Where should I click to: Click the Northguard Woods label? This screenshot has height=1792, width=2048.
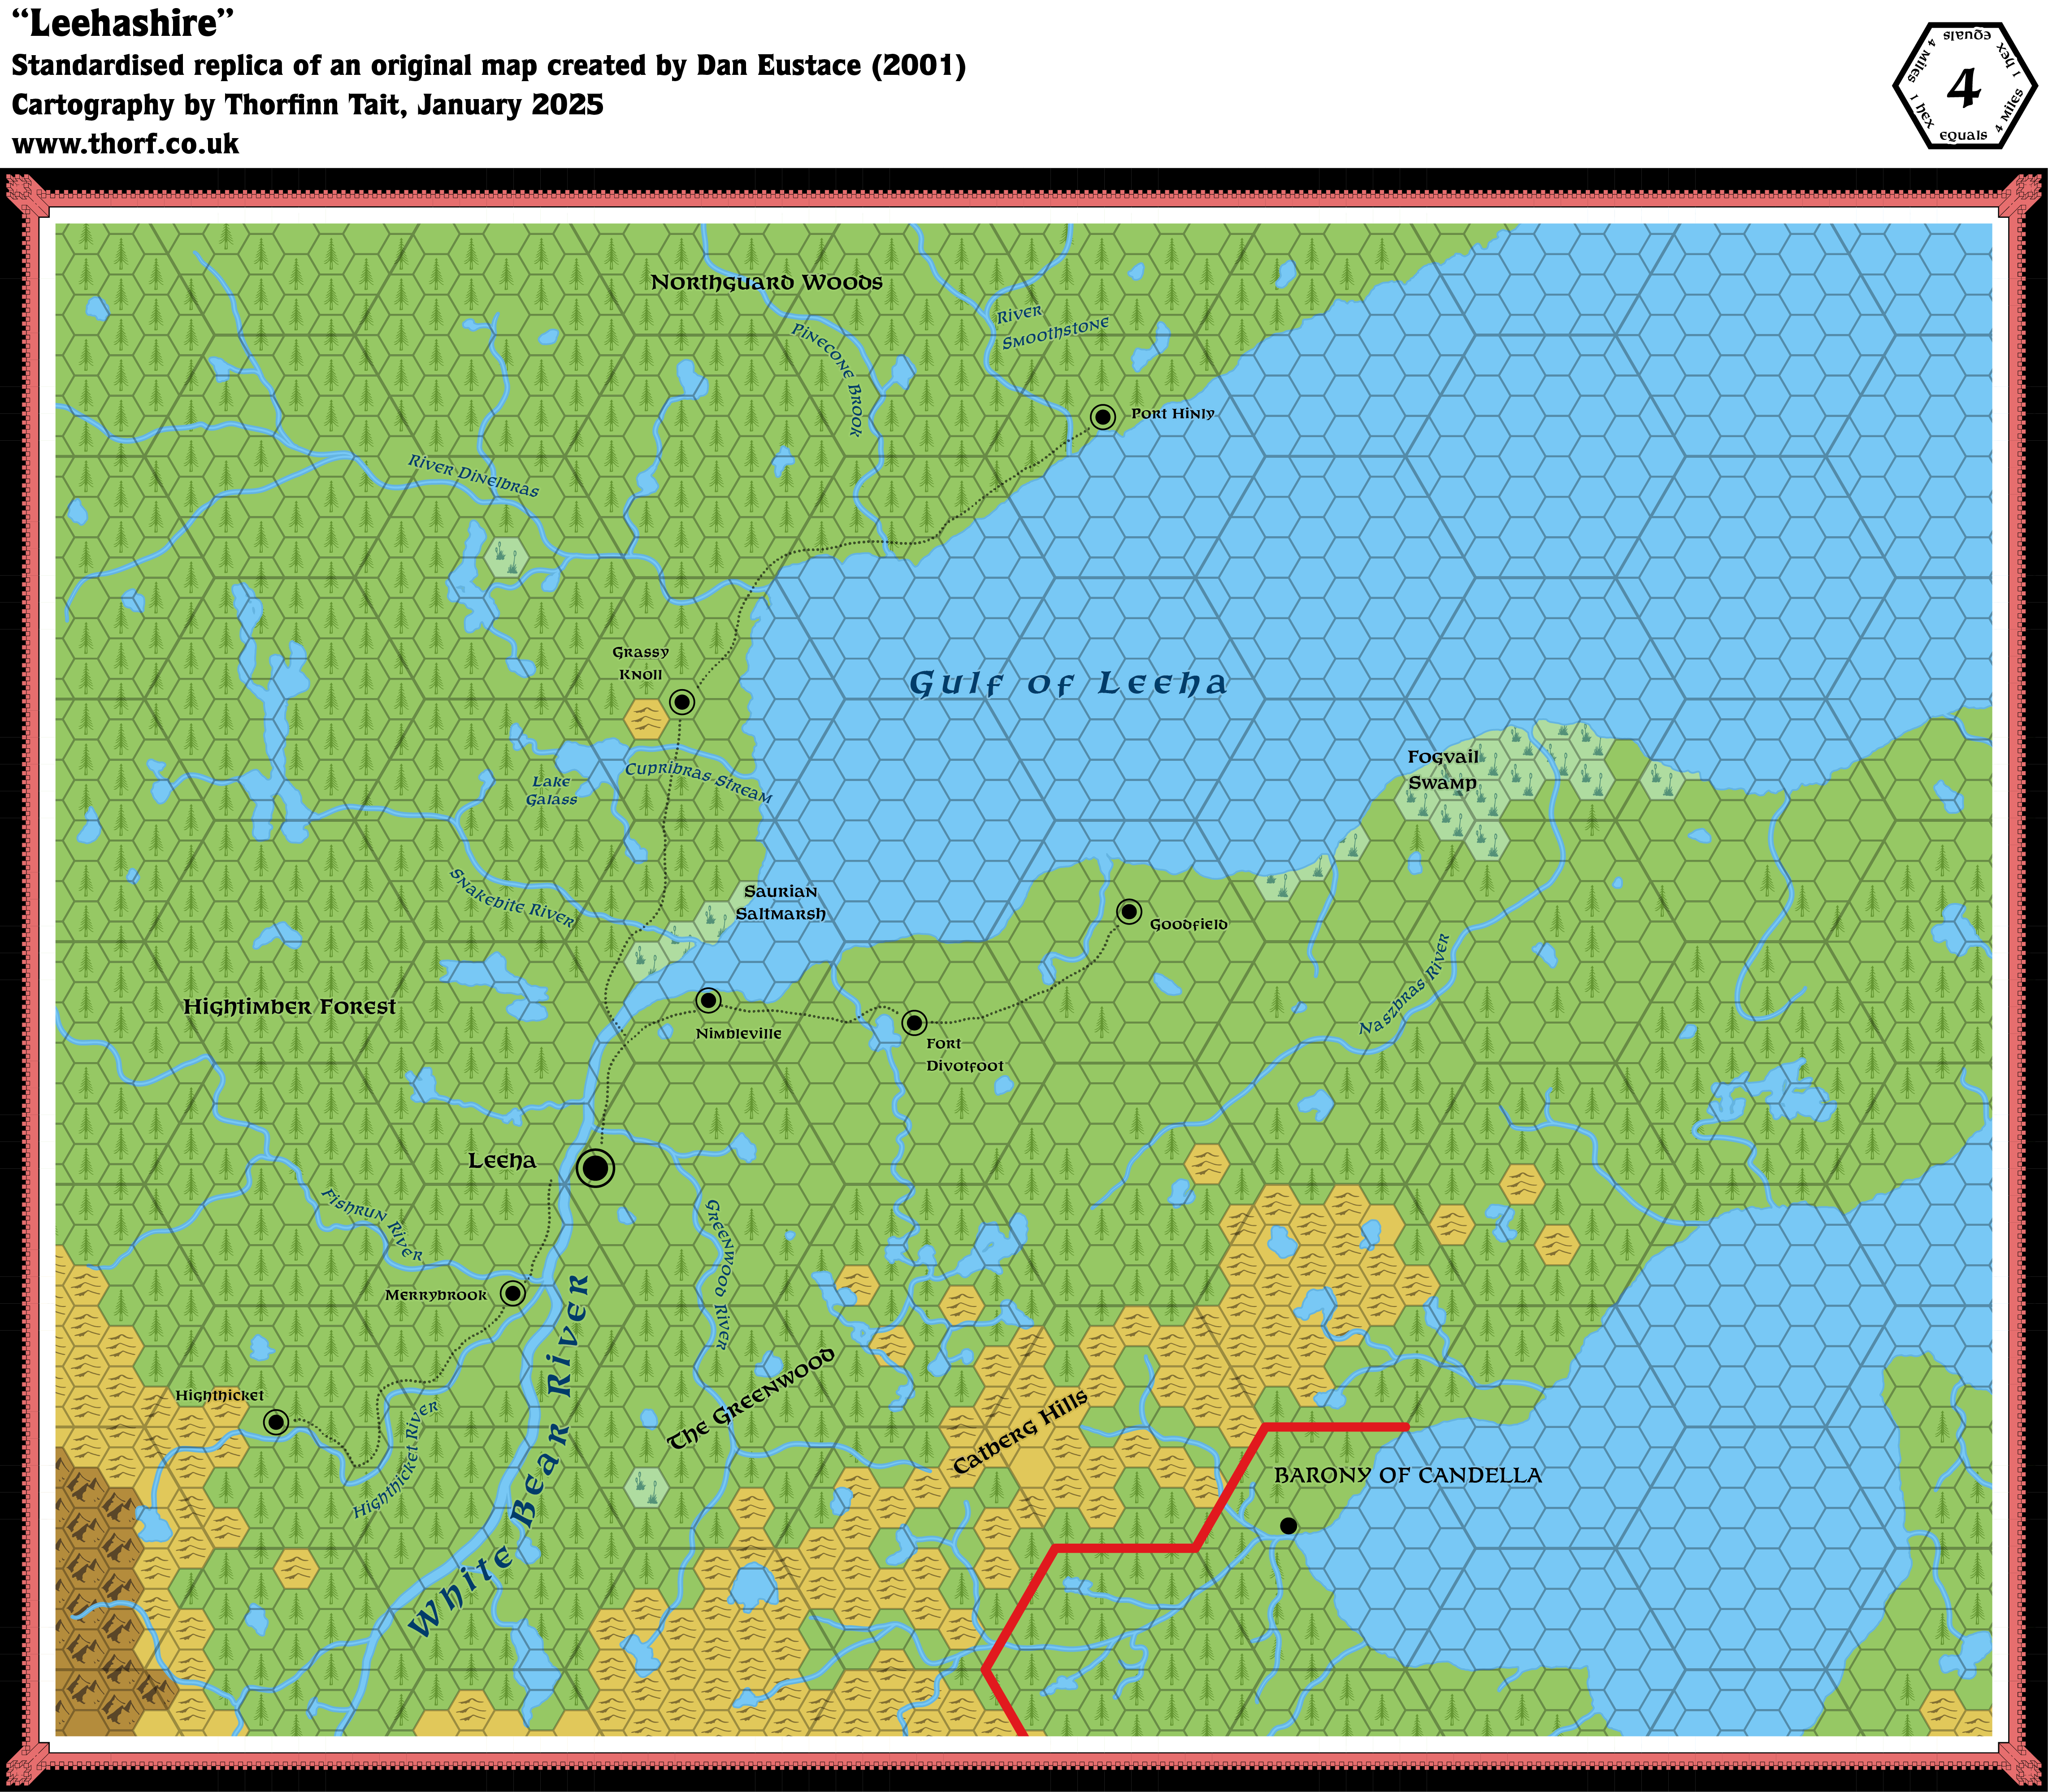point(766,283)
